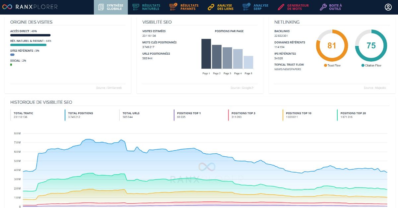
Task: Click the Ranxplorer infinity logo icon
Action: point(7,7)
